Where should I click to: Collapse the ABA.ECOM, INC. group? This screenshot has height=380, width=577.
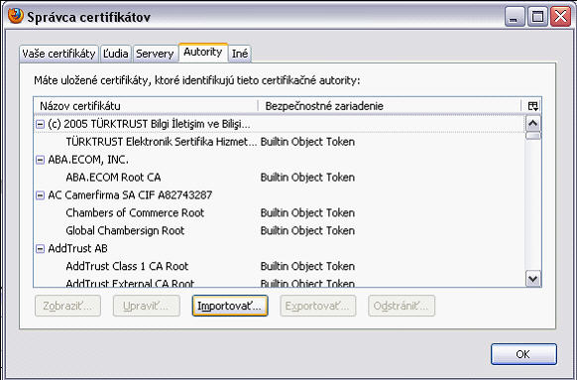pos(40,160)
